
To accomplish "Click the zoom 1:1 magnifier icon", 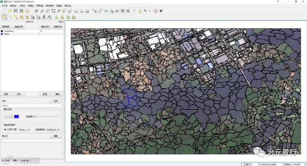I will click(59, 11).
